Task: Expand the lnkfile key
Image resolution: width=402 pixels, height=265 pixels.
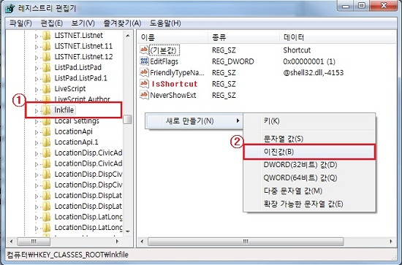Action: tap(37, 111)
